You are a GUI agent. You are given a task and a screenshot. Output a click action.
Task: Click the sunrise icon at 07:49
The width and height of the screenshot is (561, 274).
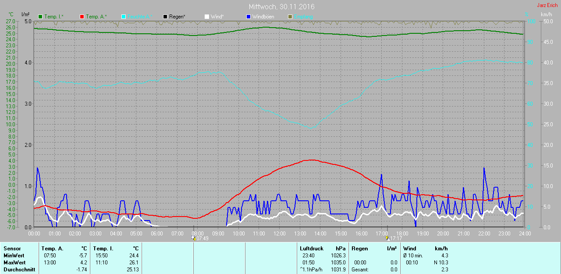pos(194,238)
